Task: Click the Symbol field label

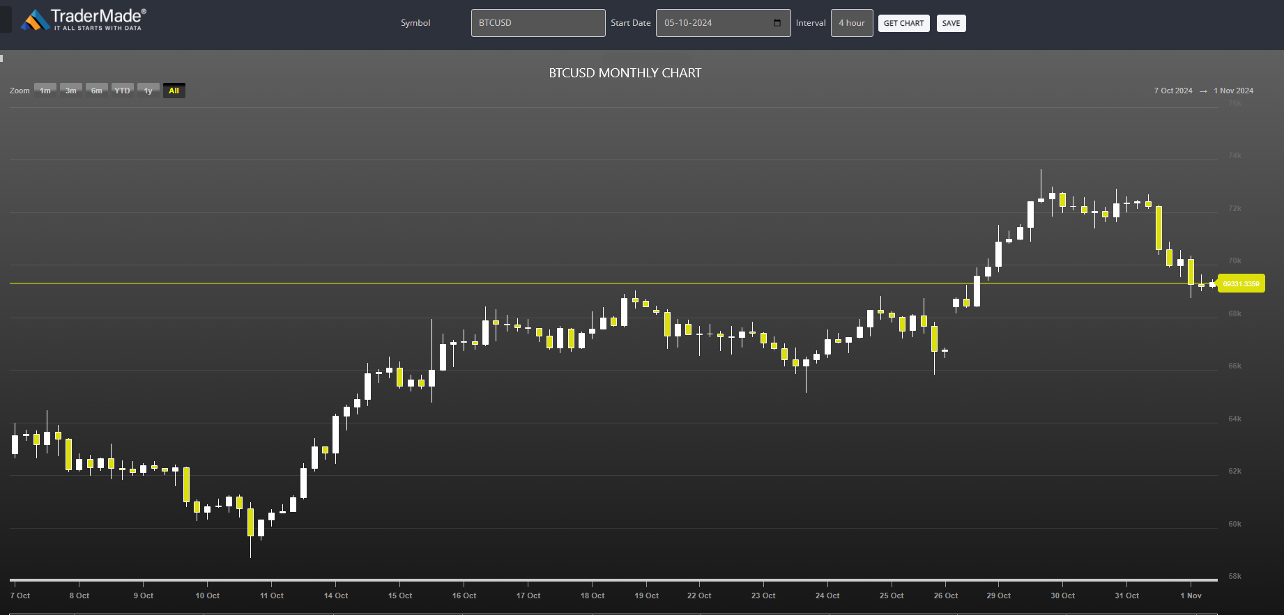Action: (415, 23)
